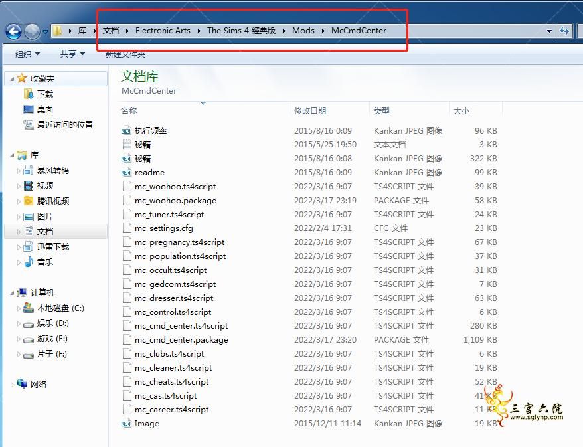583x447 pixels.
Task: Click the 新建文件夹 toolbar button
Action: [125, 54]
